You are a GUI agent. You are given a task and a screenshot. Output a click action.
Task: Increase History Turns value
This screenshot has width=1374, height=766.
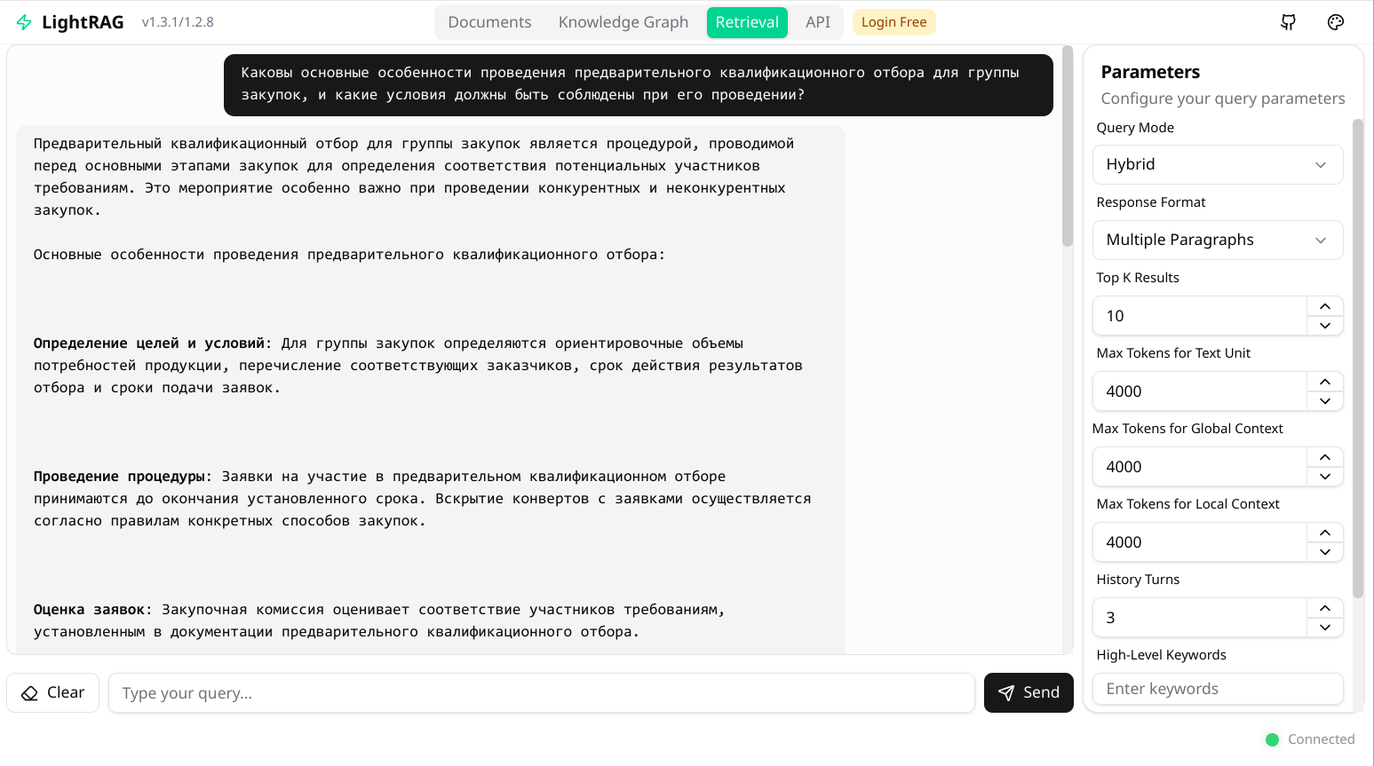pyautogui.click(x=1324, y=607)
